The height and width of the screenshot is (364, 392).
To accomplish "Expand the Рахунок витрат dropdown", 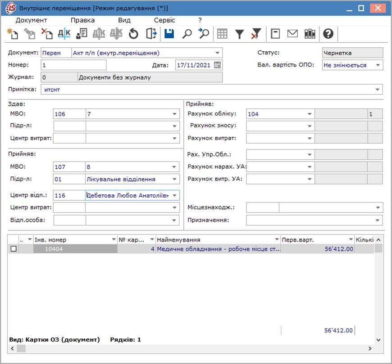I will 310,138.
